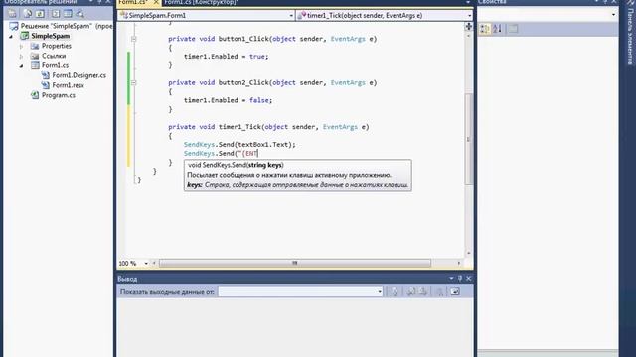Switch to Form1.cs [Конструктор] designer tab
The height and width of the screenshot is (357, 636).
[201, 2]
